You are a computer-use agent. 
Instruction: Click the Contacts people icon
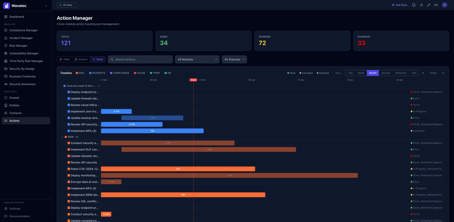click(6, 113)
